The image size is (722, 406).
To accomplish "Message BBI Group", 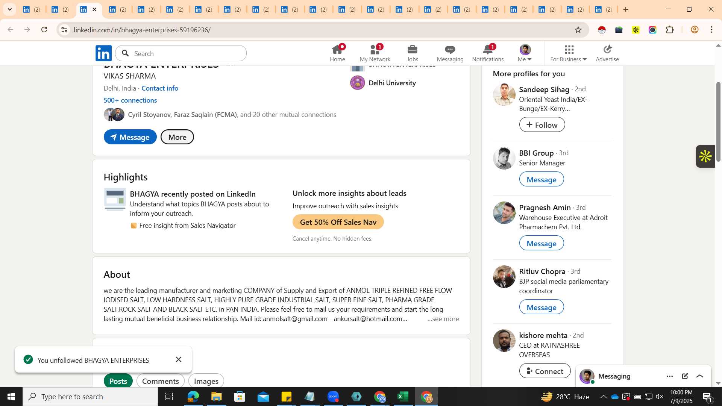I will click(x=541, y=179).
